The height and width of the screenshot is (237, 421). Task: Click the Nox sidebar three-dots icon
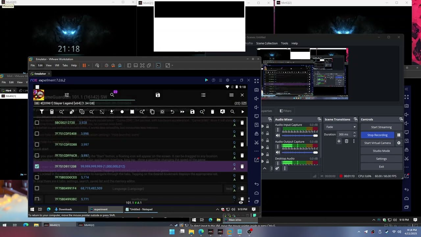pyautogui.click(x=257, y=151)
